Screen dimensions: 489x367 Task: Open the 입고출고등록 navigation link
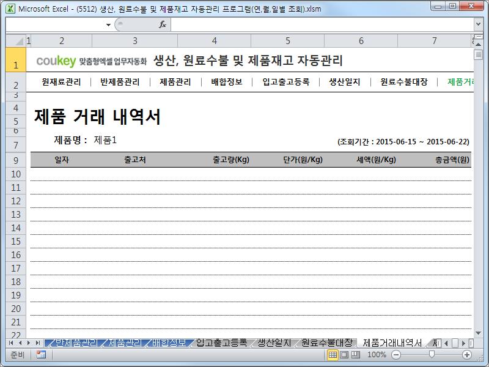tap(286, 82)
